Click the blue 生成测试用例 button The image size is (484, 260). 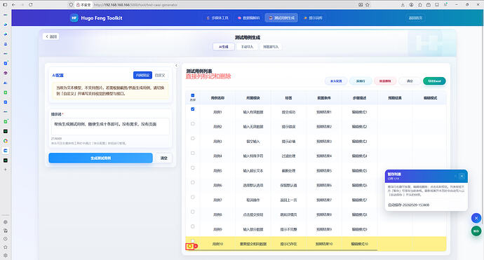pyautogui.click(x=100, y=158)
